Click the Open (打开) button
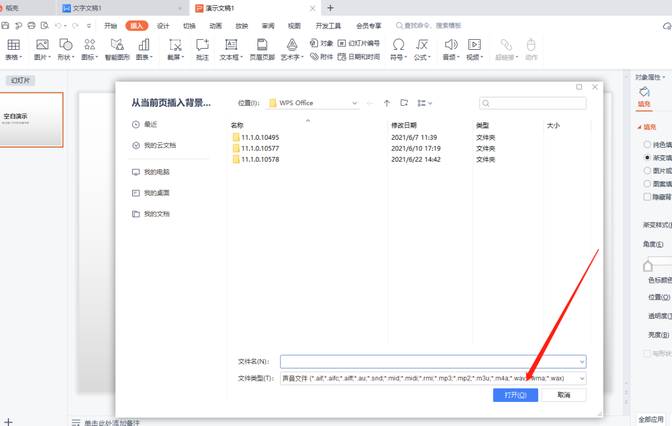 [515, 395]
